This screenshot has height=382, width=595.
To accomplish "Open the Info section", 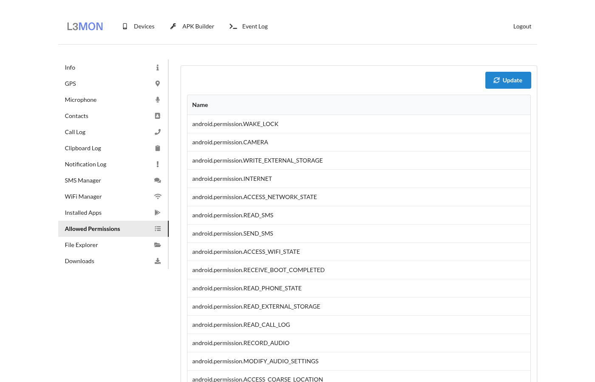I will [113, 67].
